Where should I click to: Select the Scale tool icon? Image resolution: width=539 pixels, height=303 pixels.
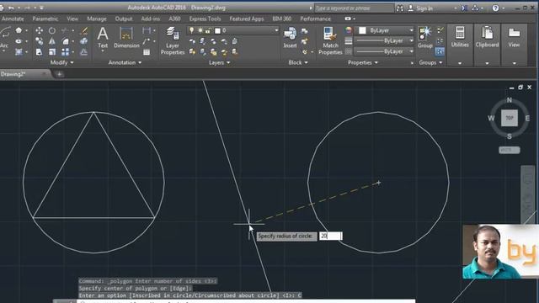(52, 52)
